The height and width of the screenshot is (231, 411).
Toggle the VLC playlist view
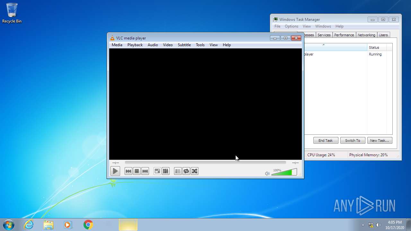[178, 171]
